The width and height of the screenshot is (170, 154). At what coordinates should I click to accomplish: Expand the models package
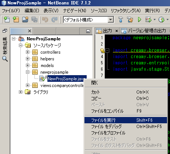[x=27, y=65]
